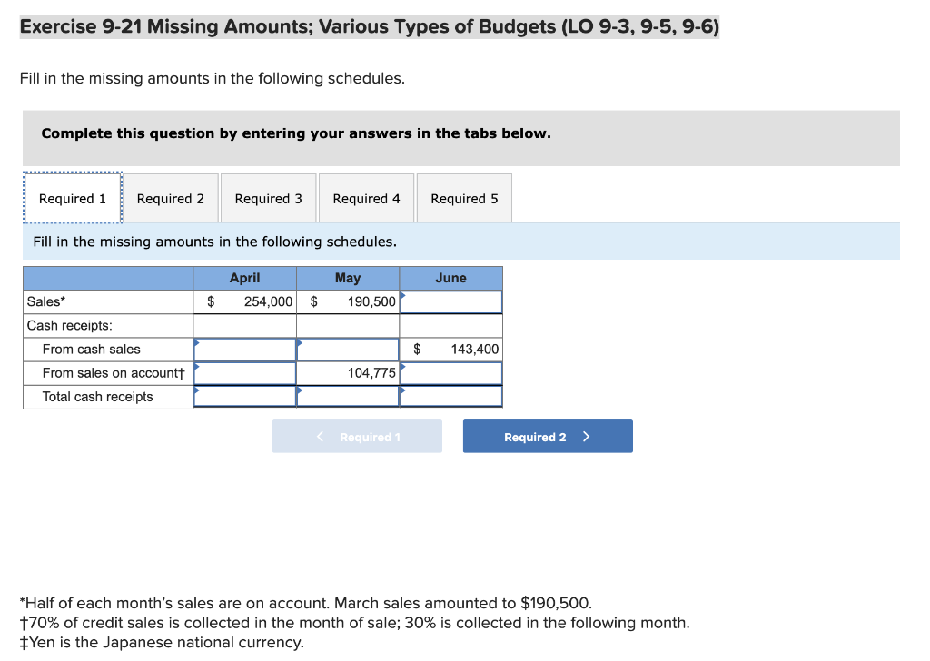Click the June From sales on account cell

pyautogui.click(x=450, y=372)
